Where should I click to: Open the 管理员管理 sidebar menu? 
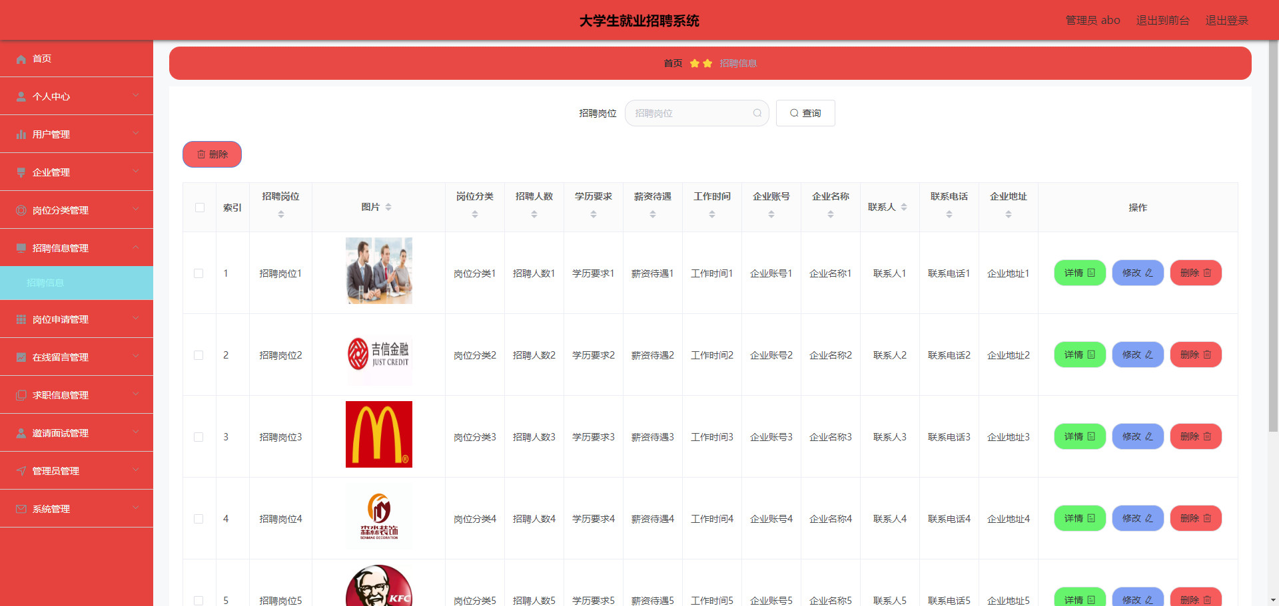click(x=77, y=471)
